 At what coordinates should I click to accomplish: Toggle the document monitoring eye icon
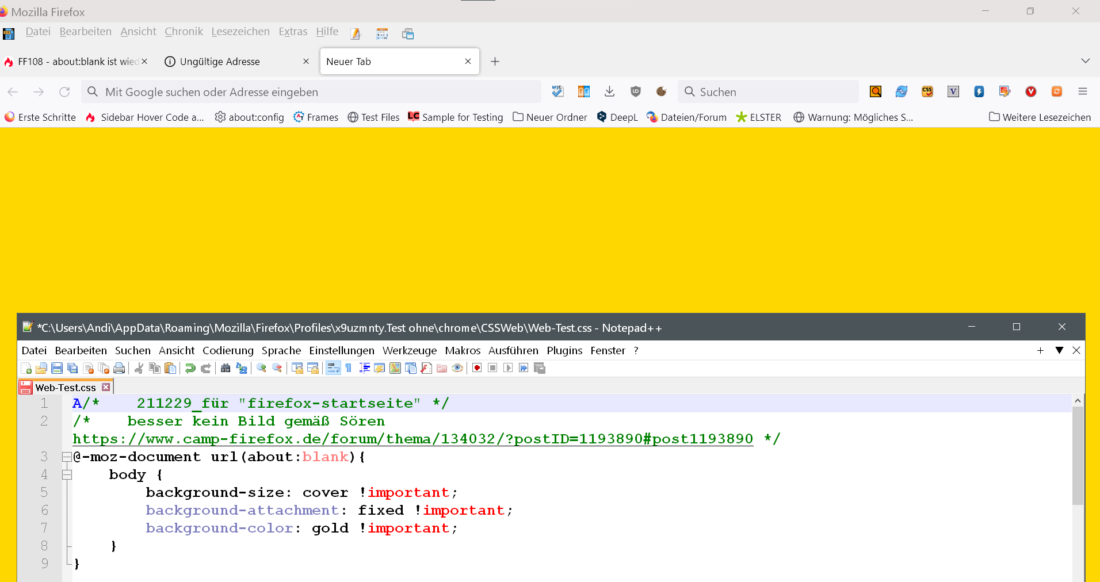[457, 368]
